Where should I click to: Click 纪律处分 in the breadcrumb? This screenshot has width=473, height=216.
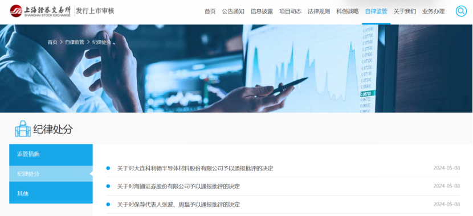pos(101,43)
